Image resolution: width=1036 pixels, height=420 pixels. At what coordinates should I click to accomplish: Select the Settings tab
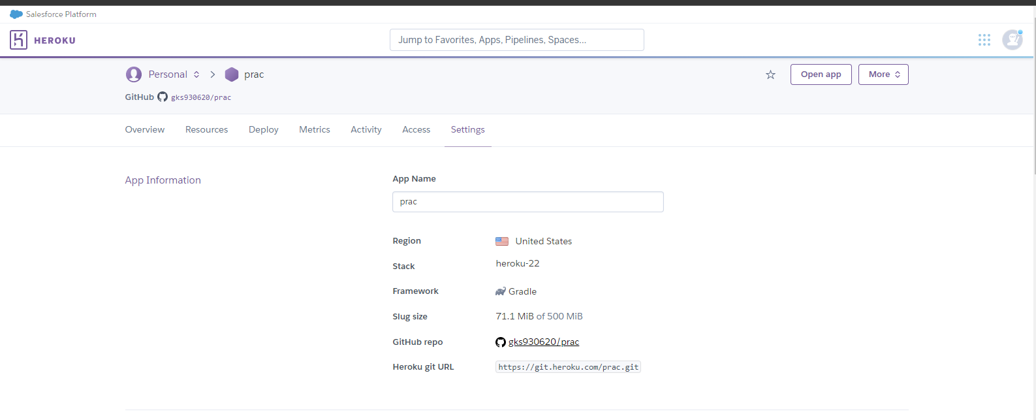point(468,129)
